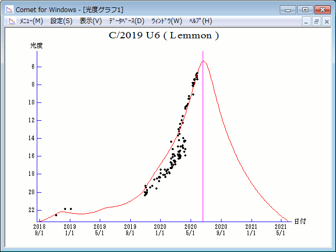336x252 pixels.
Task: Click the peak of the red light curve
Action: (x=204, y=61)
